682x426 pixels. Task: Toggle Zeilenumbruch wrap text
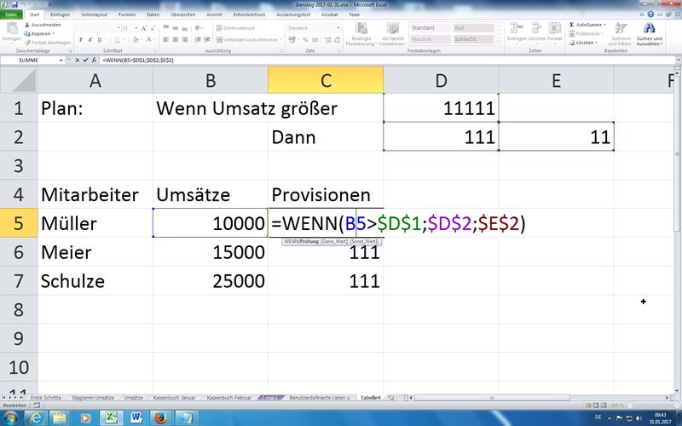235,28
